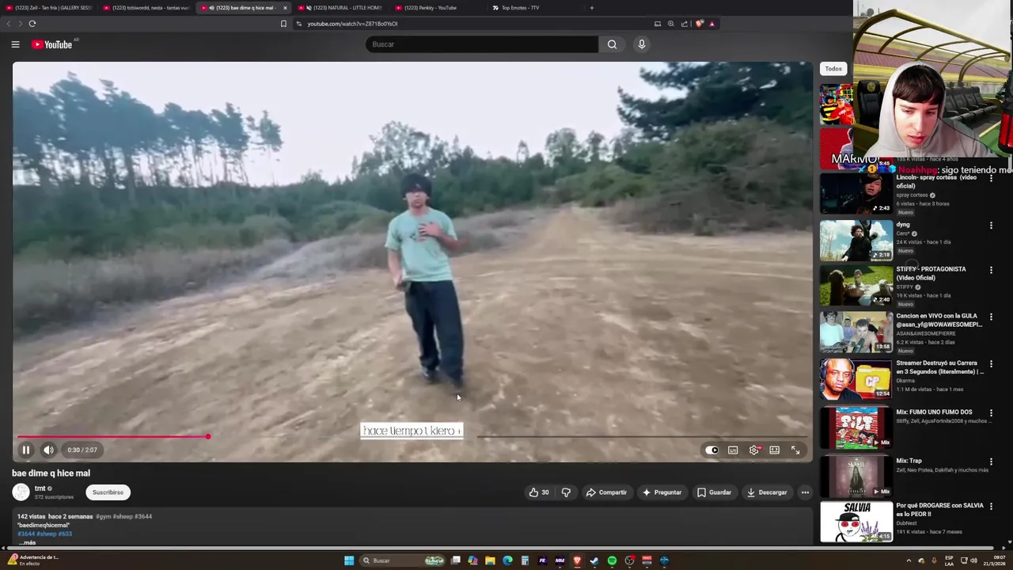1013x570 pixels.
Task: Open the address bar zoom magnifier icon
Action: tap(671, 24)
